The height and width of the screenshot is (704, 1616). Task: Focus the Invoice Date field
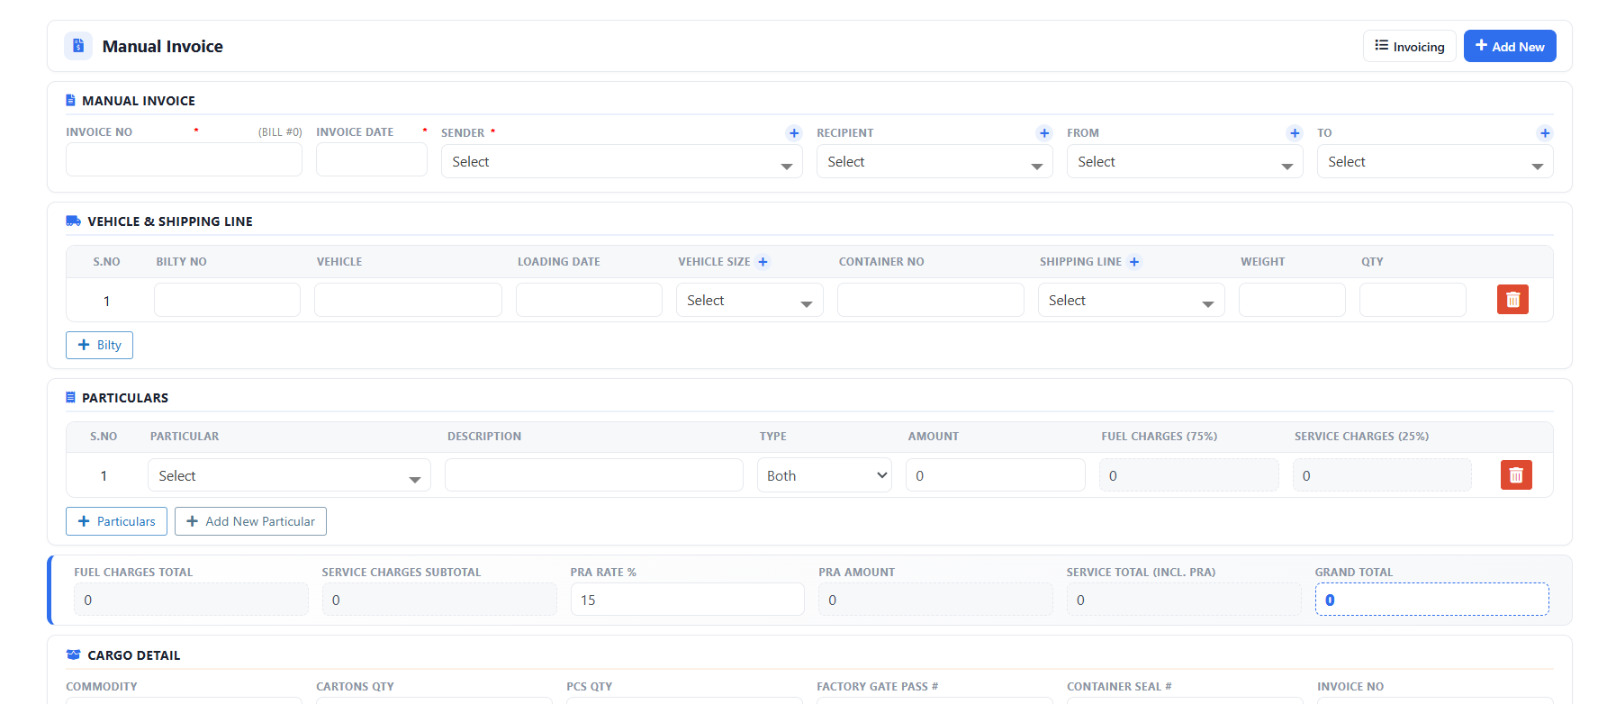(x=372, y=159)
